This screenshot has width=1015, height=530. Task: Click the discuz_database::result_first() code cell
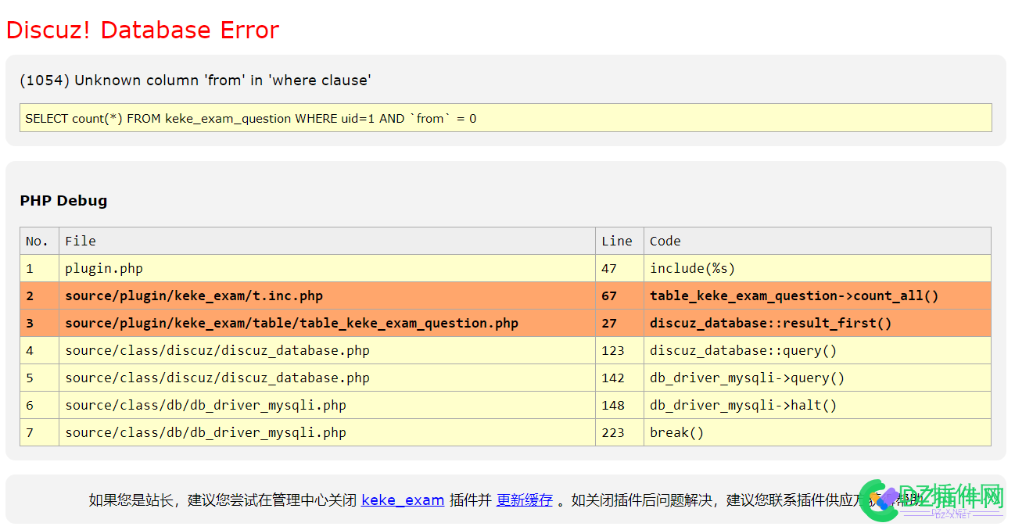[x=817, y=323]
